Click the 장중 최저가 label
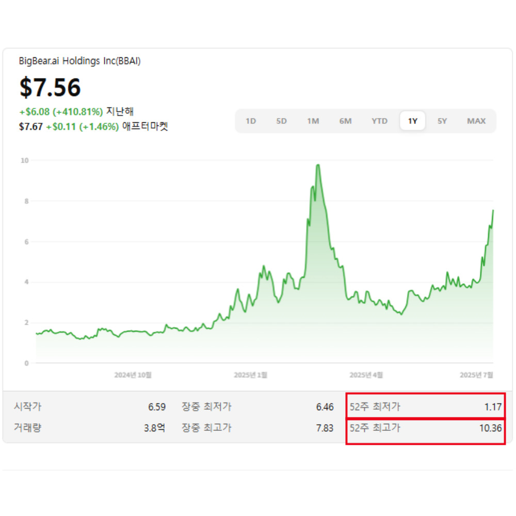Viewport: 516px width, 516px height. [207, 407]
